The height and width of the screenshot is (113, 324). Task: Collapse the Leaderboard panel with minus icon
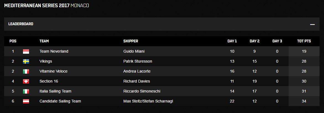[312, 24]
